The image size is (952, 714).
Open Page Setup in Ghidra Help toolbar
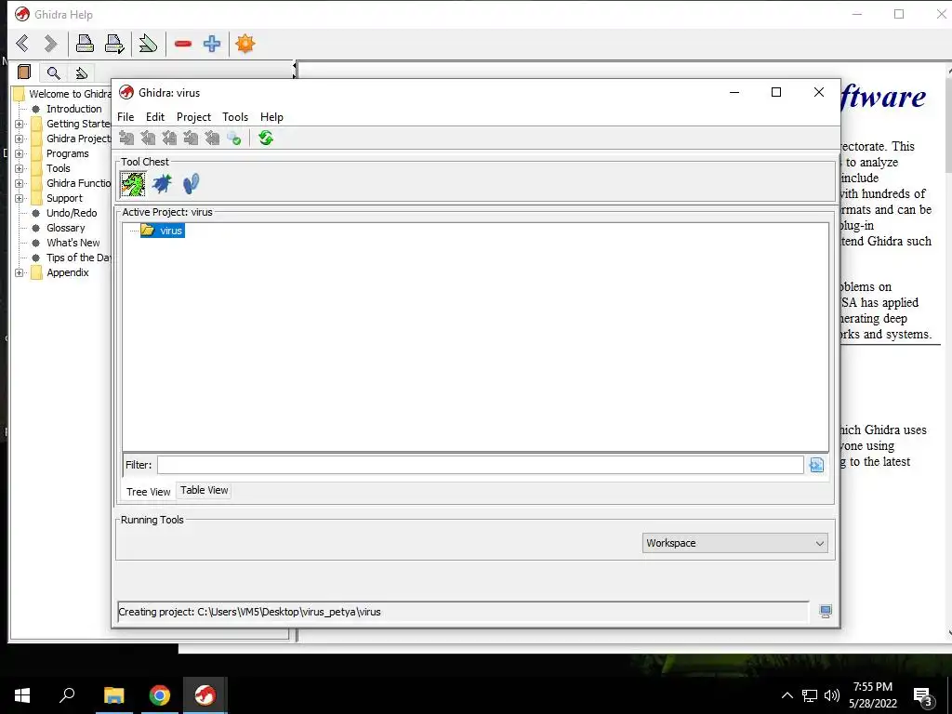tap(114, 44)
